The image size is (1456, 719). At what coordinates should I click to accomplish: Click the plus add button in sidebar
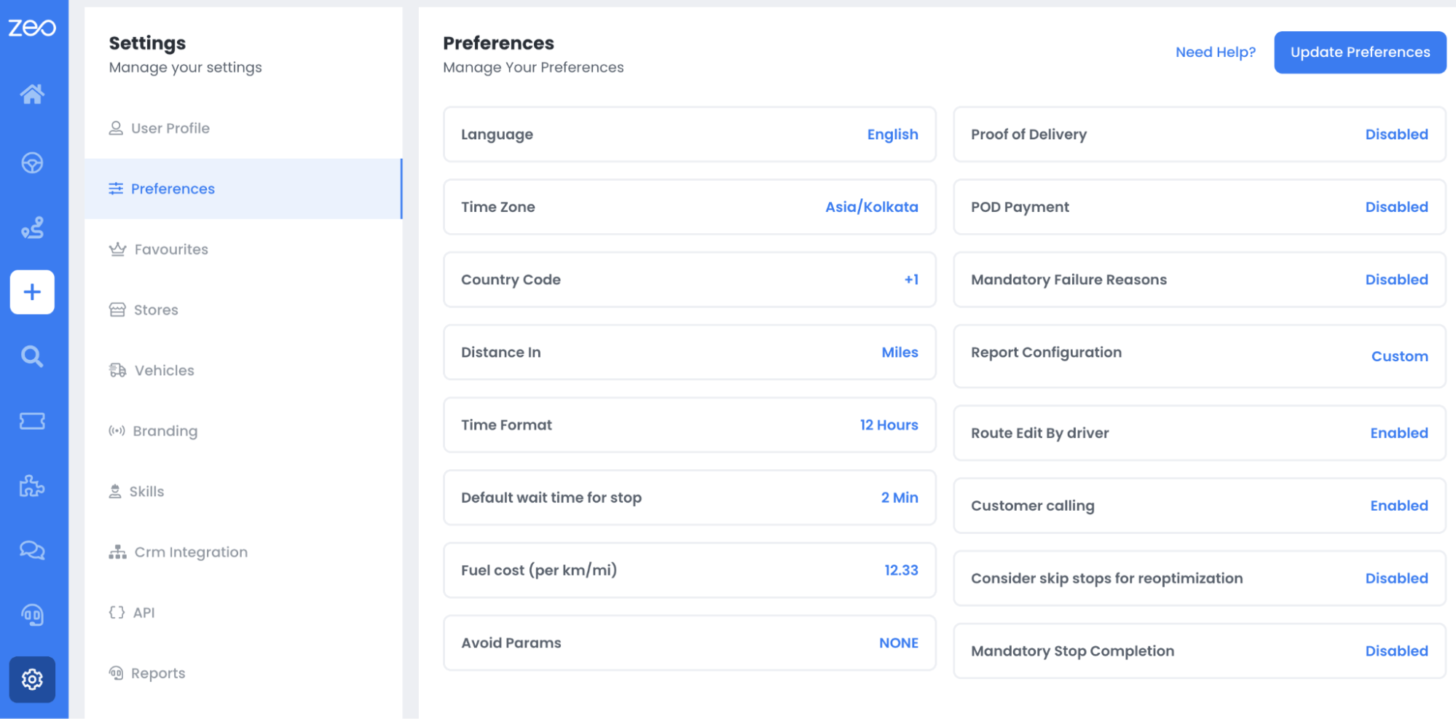[x=32, y=292]
